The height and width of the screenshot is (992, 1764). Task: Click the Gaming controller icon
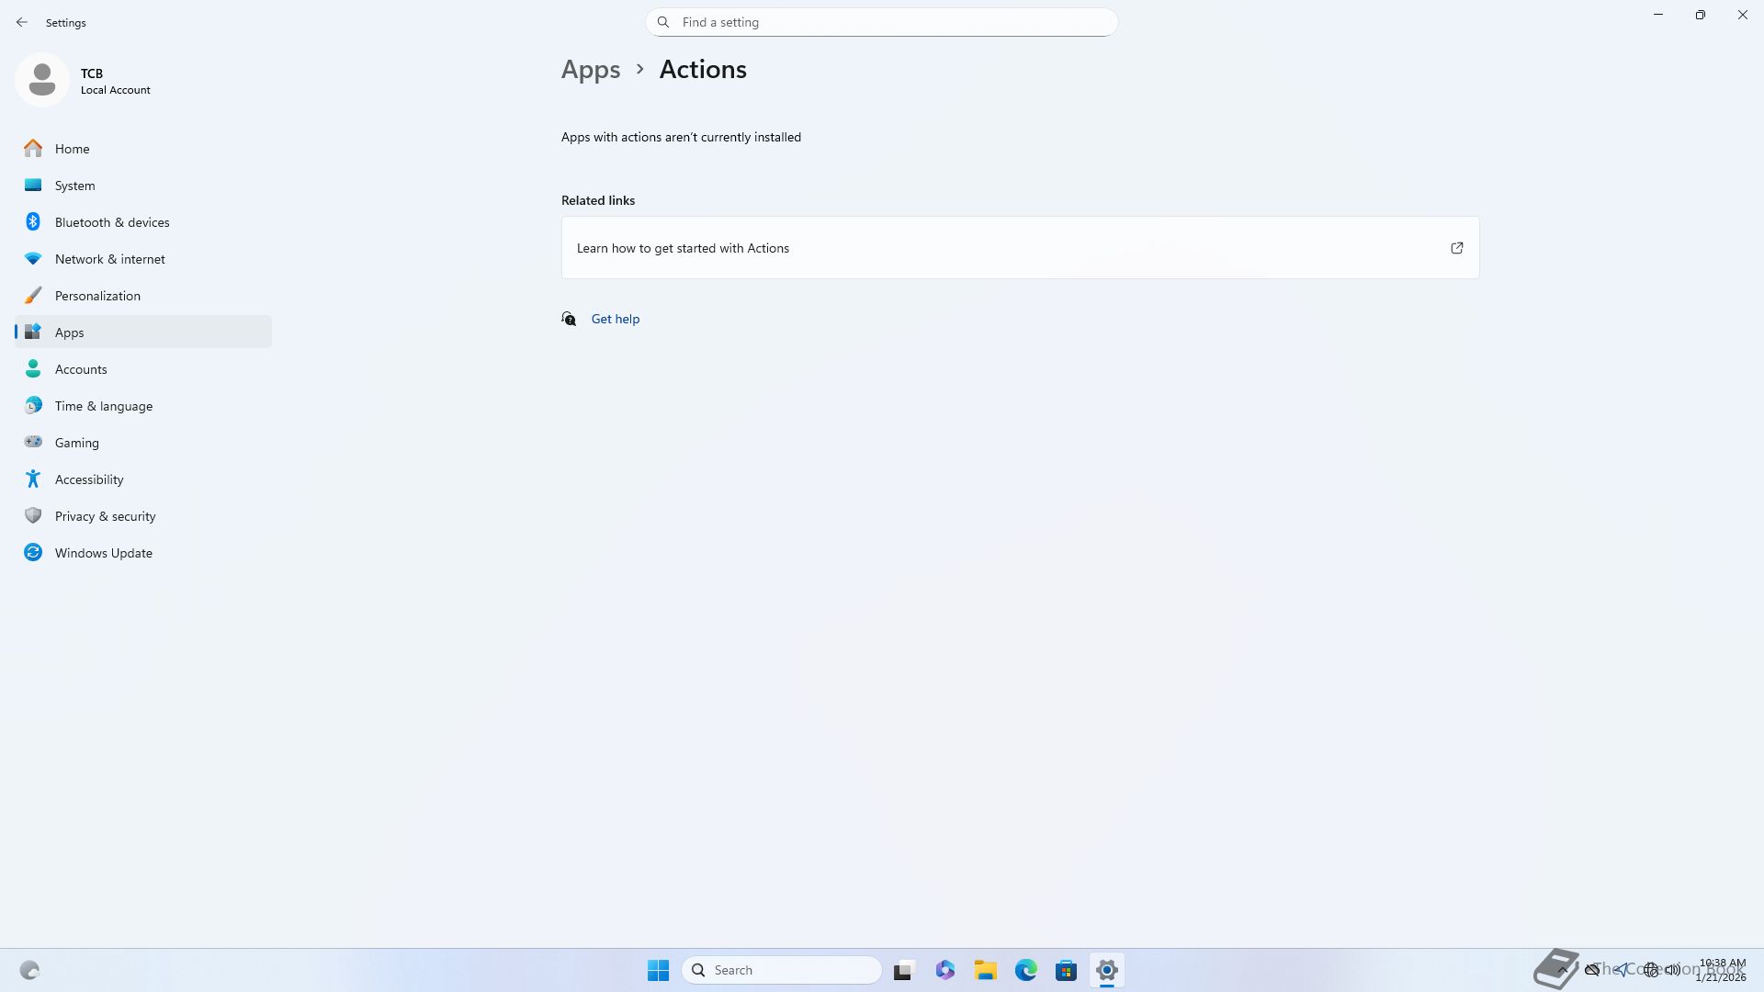(x=33, y=443)
